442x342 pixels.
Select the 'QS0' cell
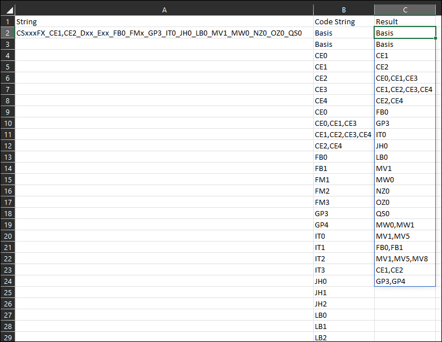coord(405,214)
